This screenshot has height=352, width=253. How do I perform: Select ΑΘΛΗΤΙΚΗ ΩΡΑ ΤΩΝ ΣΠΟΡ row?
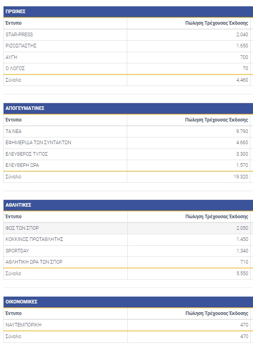point(34,262)
